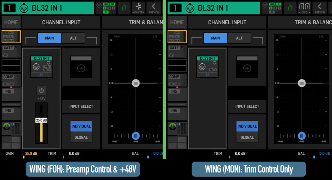
Task: Select input filter block in MON sidebar
Action: (x=177, y=37)
